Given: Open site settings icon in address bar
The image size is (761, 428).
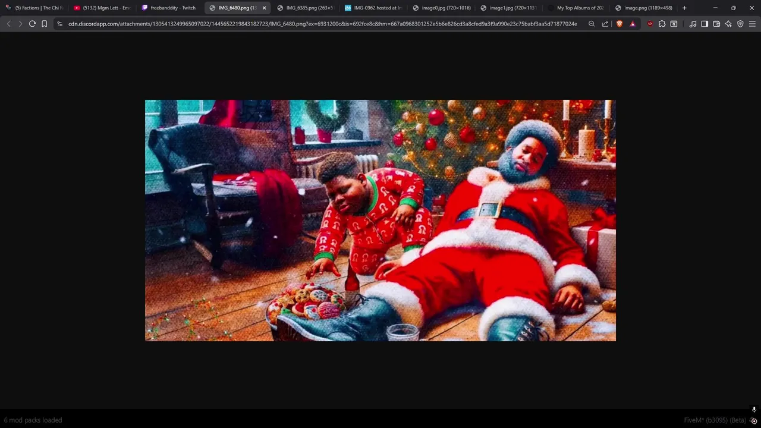Looking at the screenshot, I should tap(59, 24).
